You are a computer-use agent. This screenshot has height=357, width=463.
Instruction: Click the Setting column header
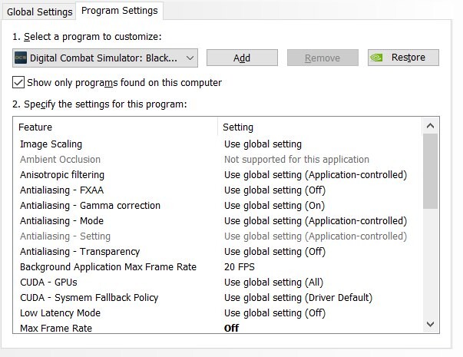coord(238,127)
